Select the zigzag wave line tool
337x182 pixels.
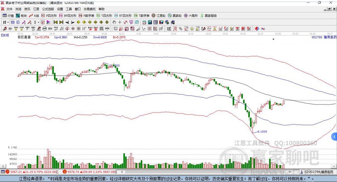click(x=143, y=29)
